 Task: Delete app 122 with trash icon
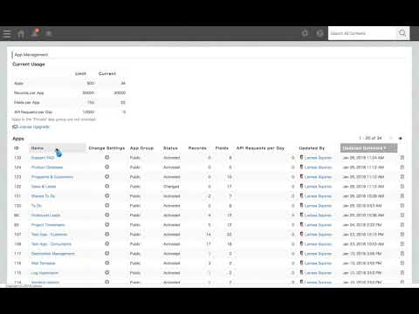pos(402,186)
